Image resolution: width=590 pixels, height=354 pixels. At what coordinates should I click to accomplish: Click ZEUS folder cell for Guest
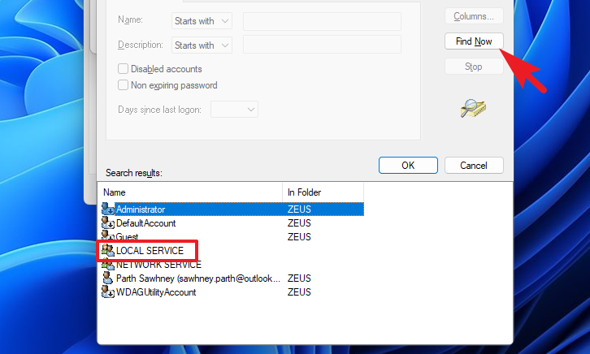pyautogui.click(x=299, y=237)
